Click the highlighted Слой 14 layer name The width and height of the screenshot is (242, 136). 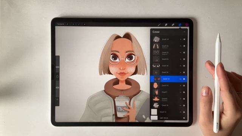(166, 79)
